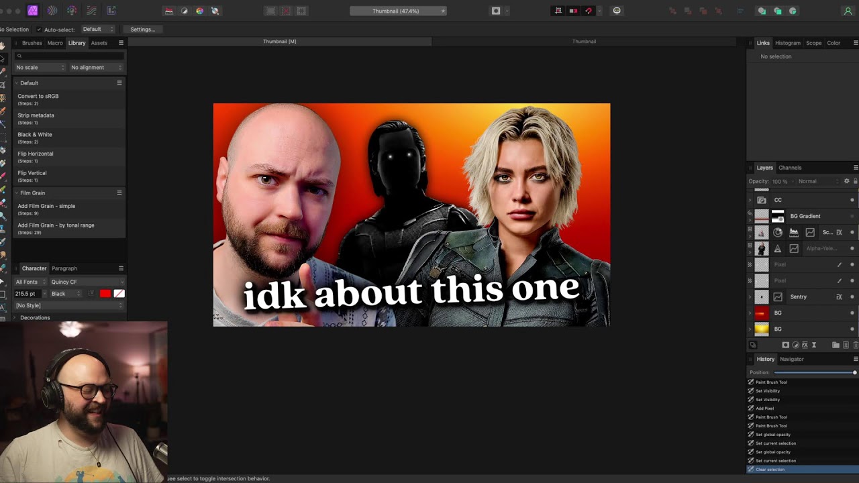859x483 pixels.
Task: Toggle the Auto-select checkbox
Action: 38,30
